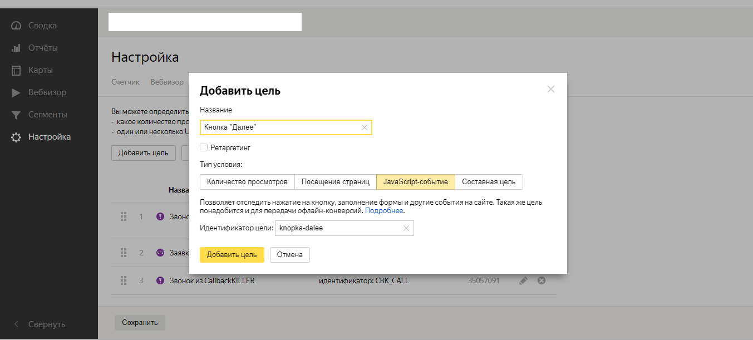Open Сводка in the sidebar

tap(42, 26)
